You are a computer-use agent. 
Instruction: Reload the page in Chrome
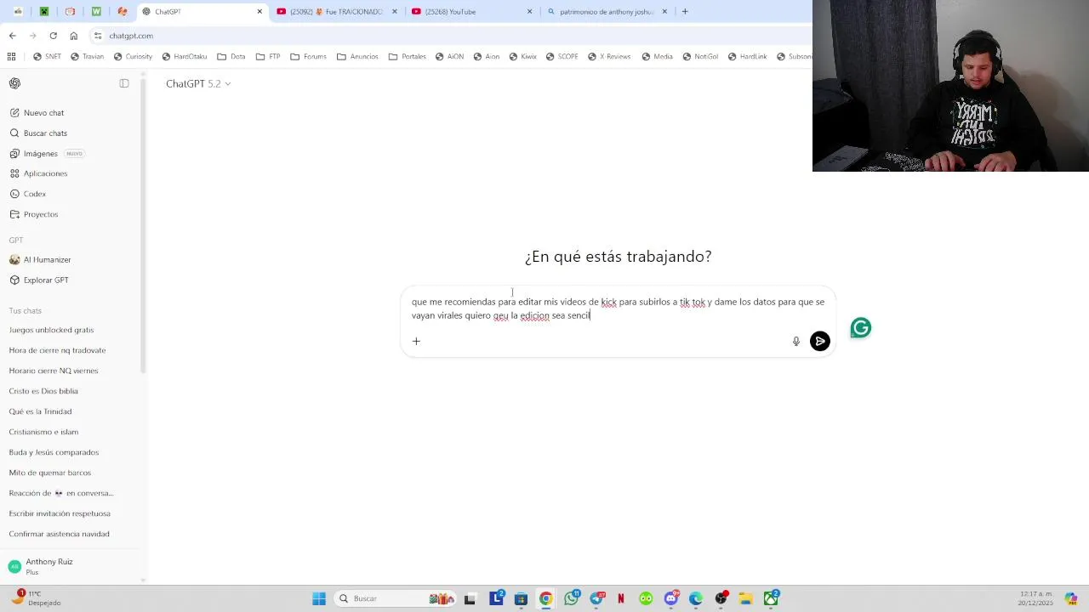click(53, 36)
